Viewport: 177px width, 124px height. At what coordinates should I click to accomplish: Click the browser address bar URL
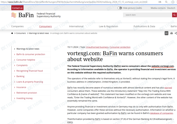74,2
